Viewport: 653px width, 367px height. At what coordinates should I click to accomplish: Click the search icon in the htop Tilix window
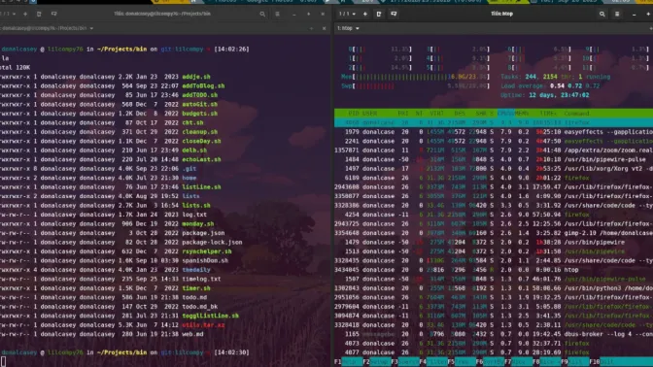[601, 14]
